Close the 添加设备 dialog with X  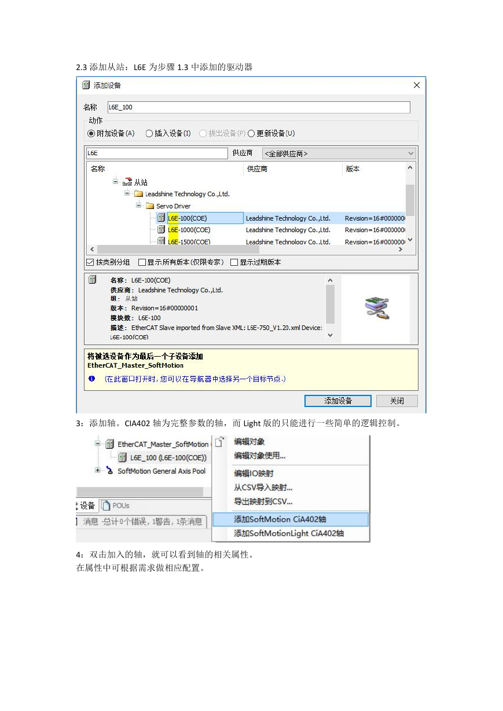click(x=416, y=85)
